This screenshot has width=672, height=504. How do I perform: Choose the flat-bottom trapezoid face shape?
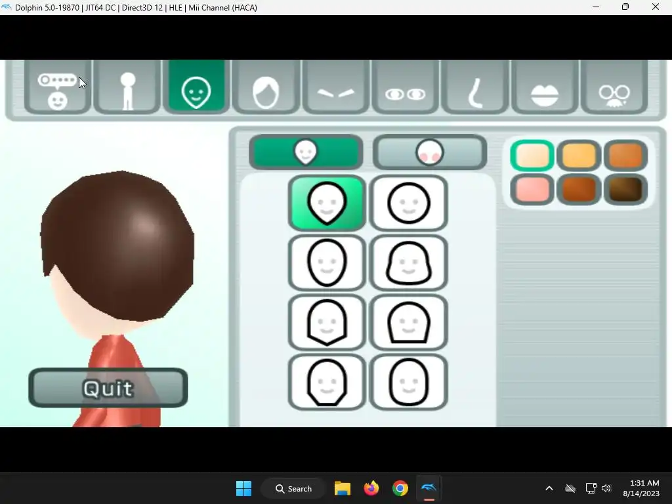pos(408,322)
